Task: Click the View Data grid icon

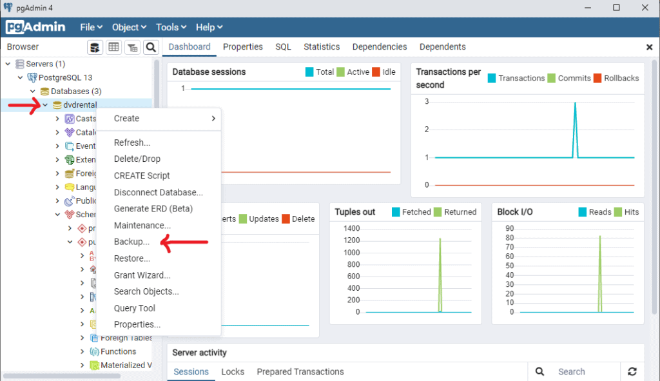Action: click(113, 47)
